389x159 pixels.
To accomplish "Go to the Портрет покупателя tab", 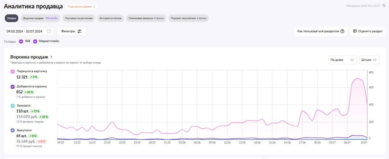I will (188, 18).
